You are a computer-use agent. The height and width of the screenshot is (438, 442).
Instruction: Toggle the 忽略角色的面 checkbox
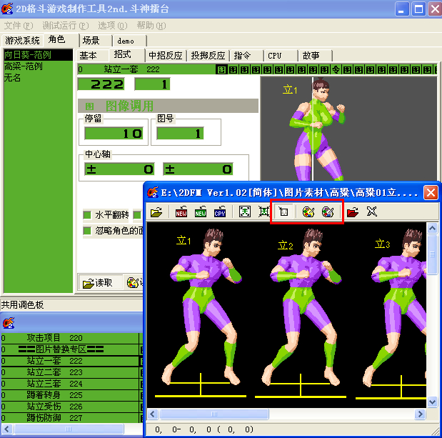tap(87, 231)
